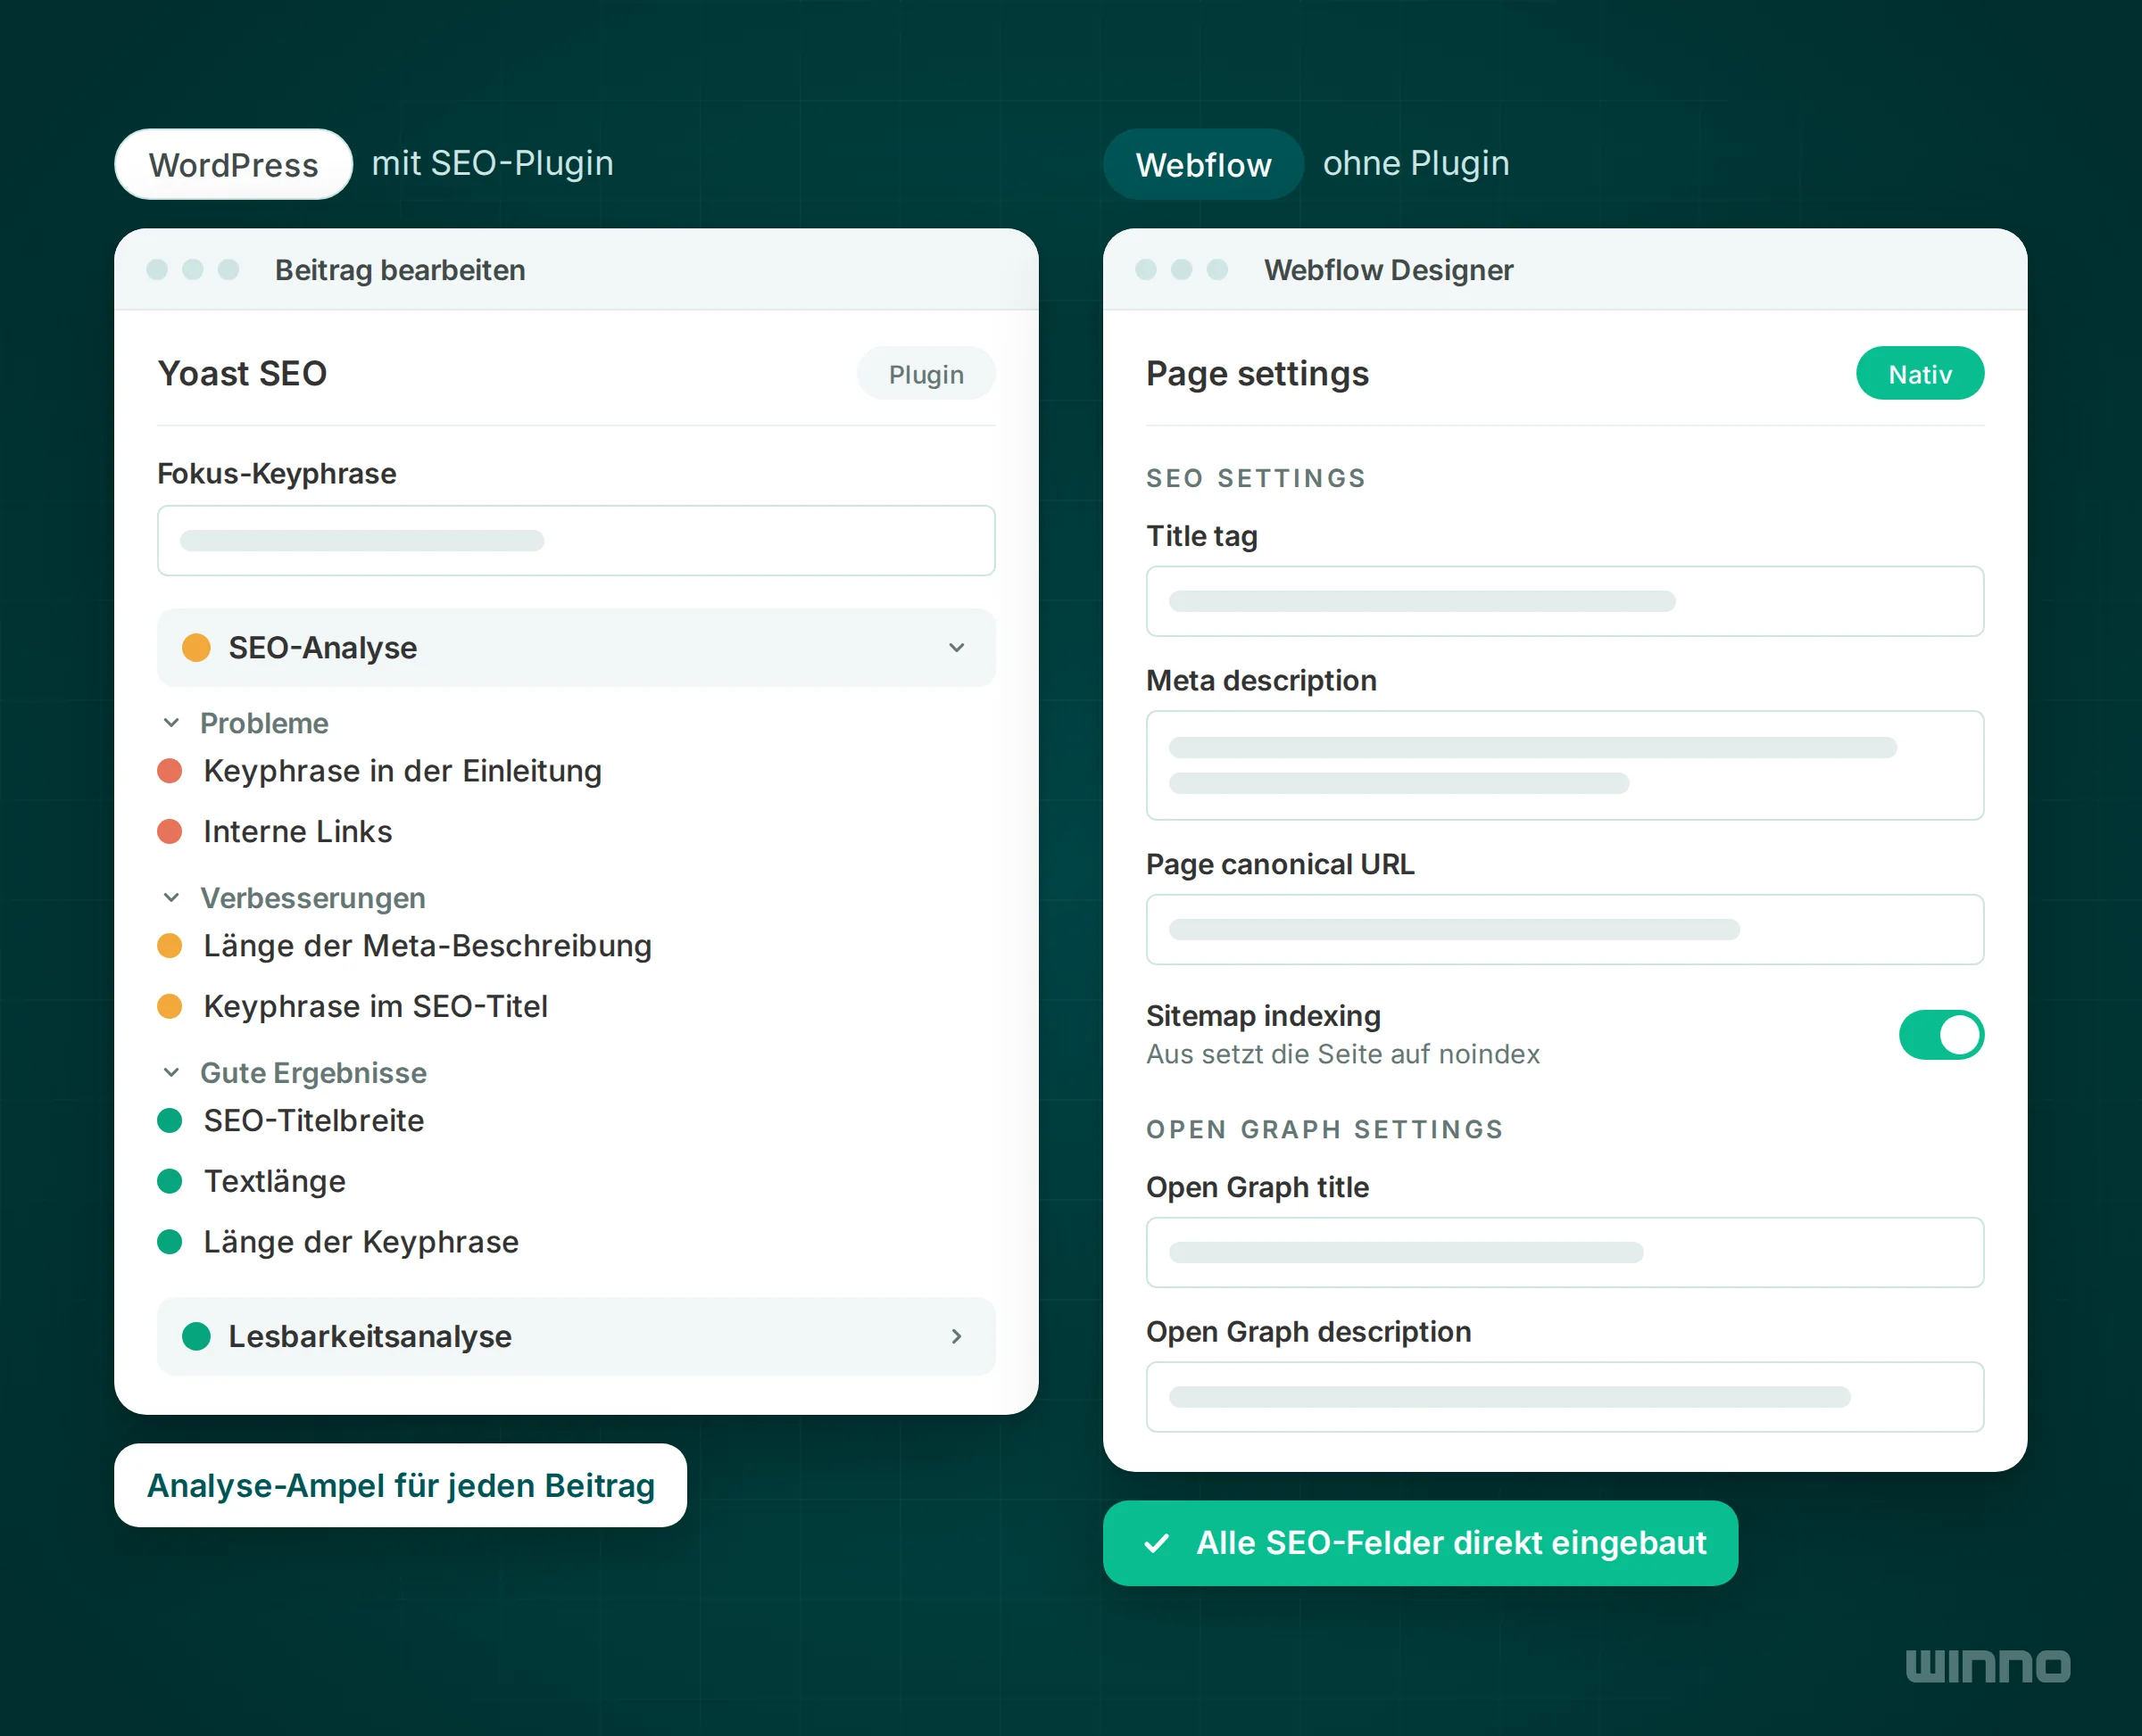Click the Open Graph title field
This screenshot has width=2142, height=1736.
pos(1565,1252)
